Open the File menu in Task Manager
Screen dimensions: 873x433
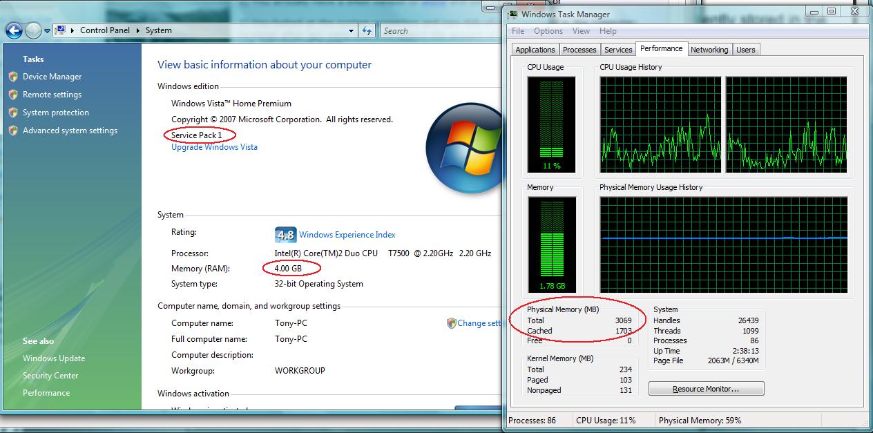click(518, 31)
